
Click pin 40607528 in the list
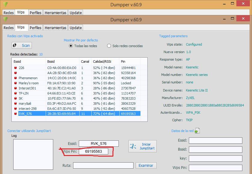128,109
